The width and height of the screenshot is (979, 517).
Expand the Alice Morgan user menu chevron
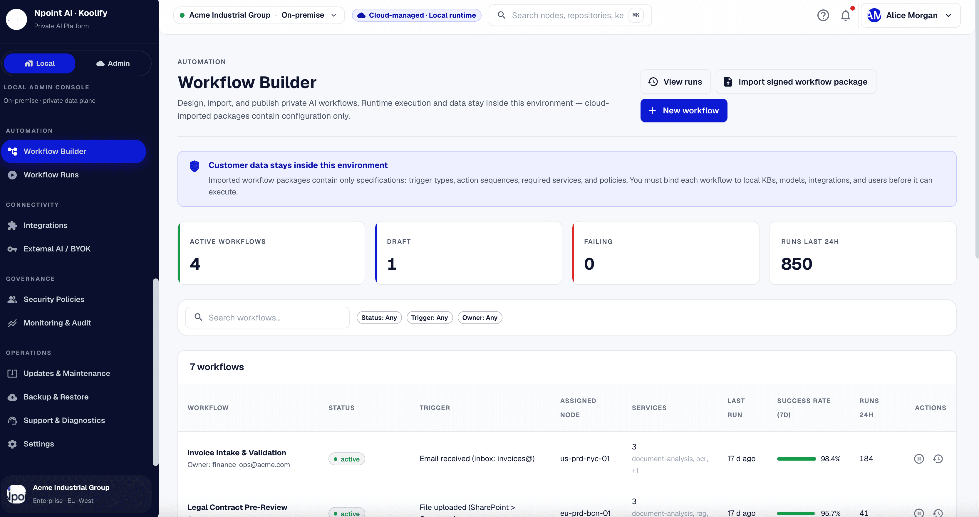coord(949,16)
